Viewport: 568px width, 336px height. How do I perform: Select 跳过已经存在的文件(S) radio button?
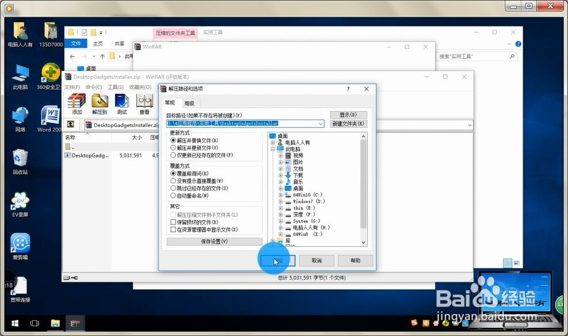pos(173,188)
